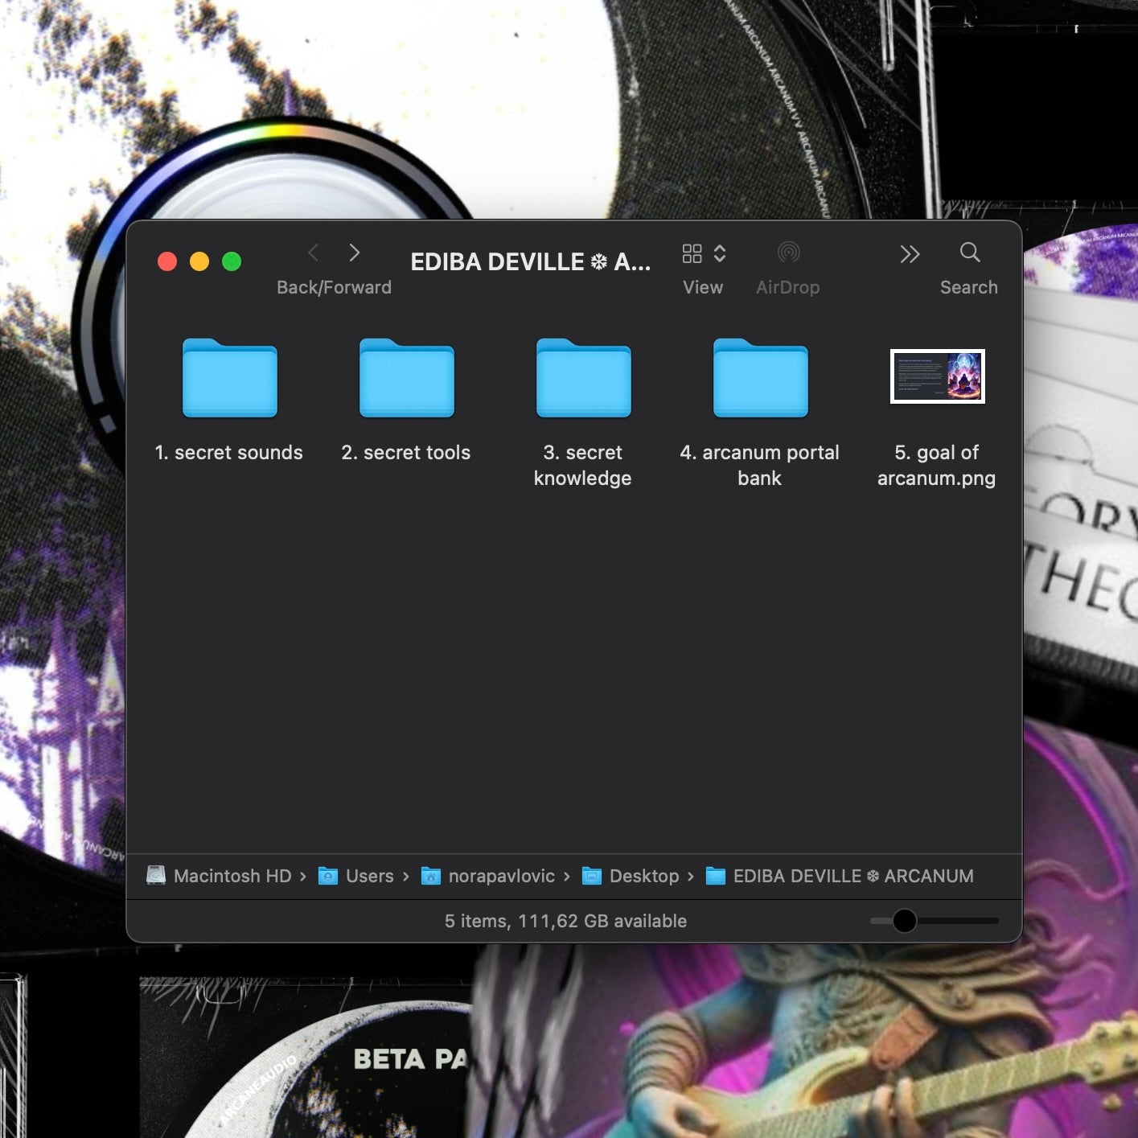Image resolution: width=1138 pixels, height=1138 pixels.
Task: Click the AirDrop toolbar icon
Action: click(x=788, y=253)
